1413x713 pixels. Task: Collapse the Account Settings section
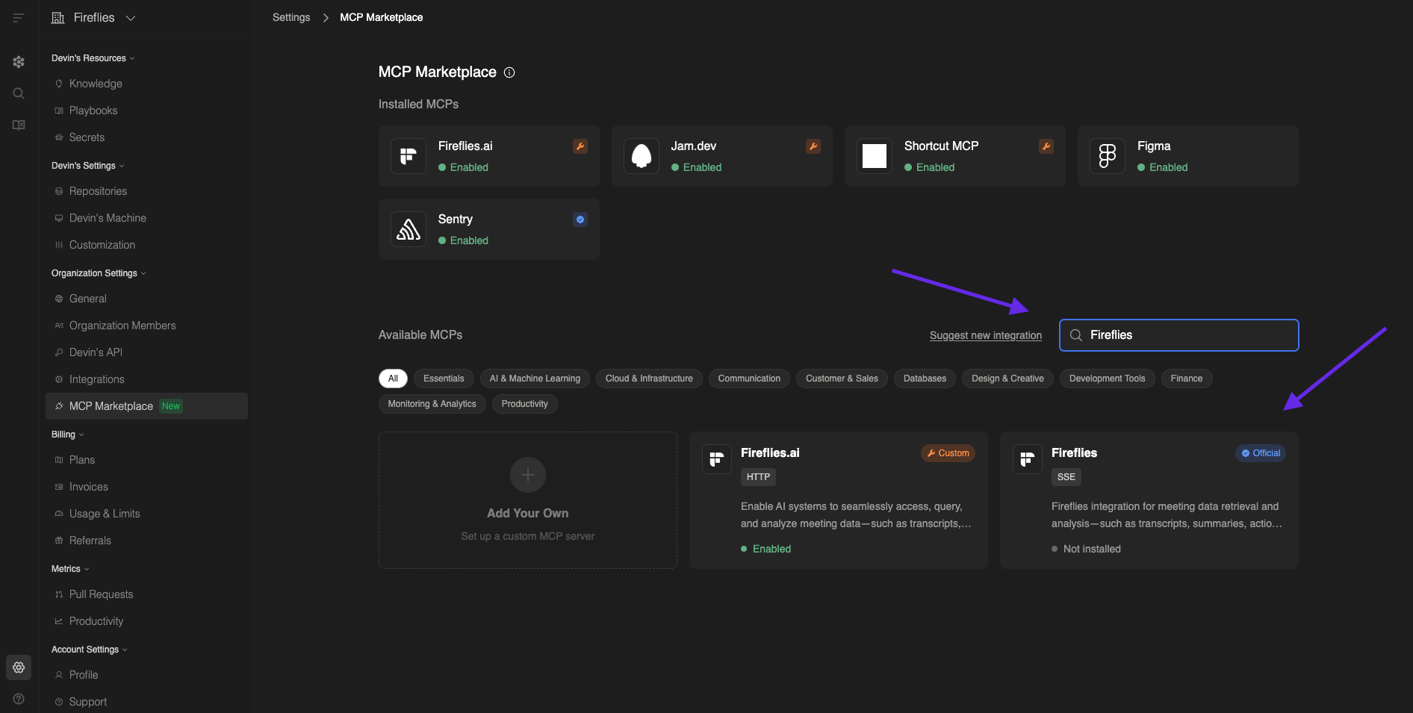tap(90, 650)
